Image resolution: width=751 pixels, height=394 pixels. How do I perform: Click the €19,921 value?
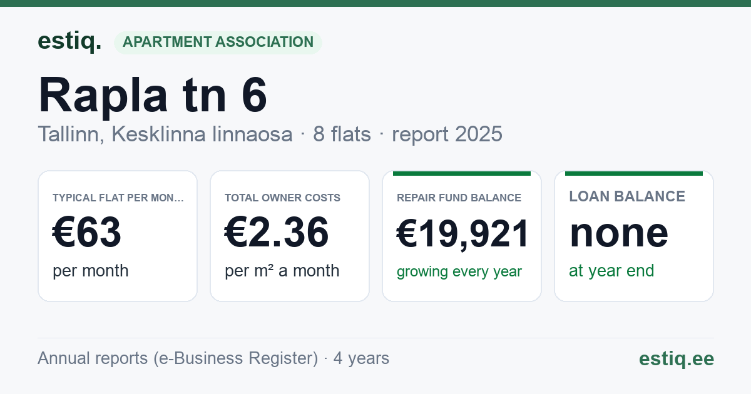point(463,233)
